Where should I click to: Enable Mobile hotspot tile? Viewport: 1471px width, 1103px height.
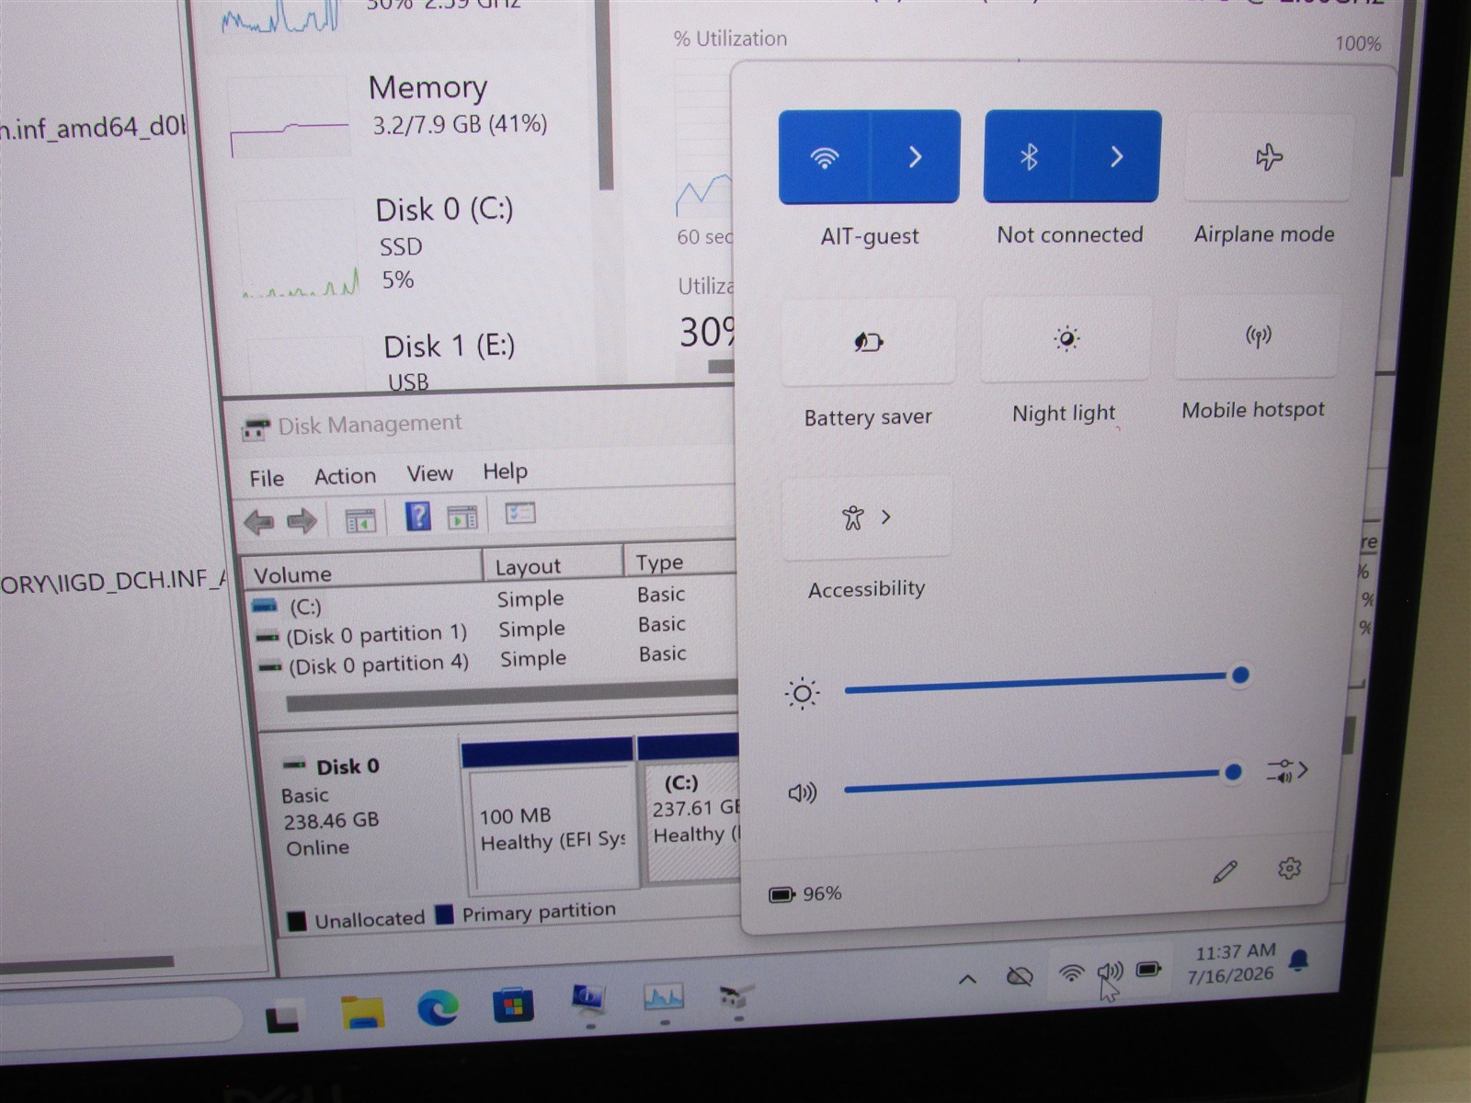pyautogui.click(x=1258, y=336)
